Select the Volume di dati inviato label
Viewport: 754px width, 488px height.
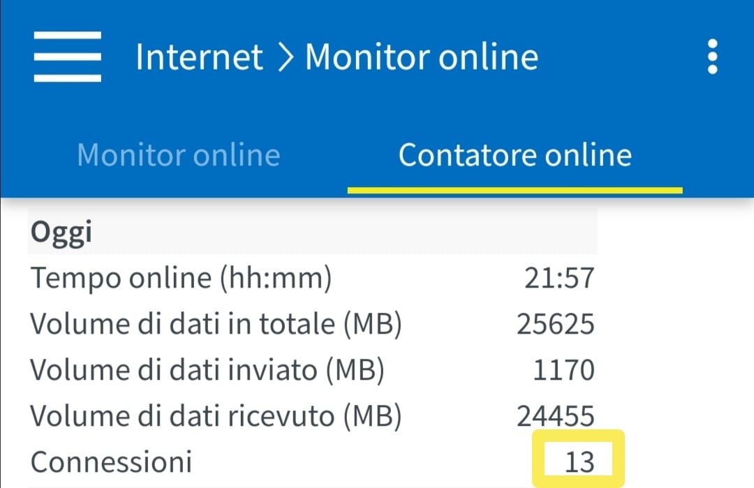(207, 370)
